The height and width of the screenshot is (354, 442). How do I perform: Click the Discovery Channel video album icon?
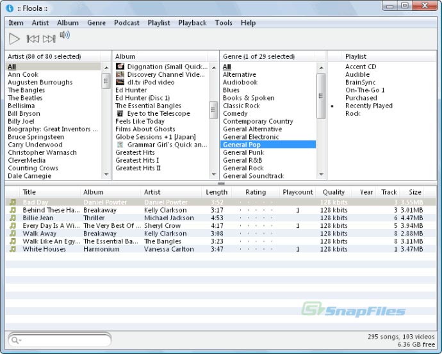pos(120,74)
